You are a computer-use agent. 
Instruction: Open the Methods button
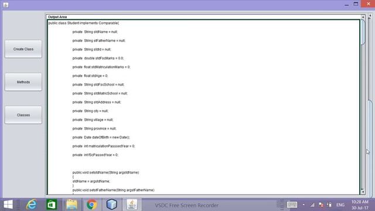(23, 82)
